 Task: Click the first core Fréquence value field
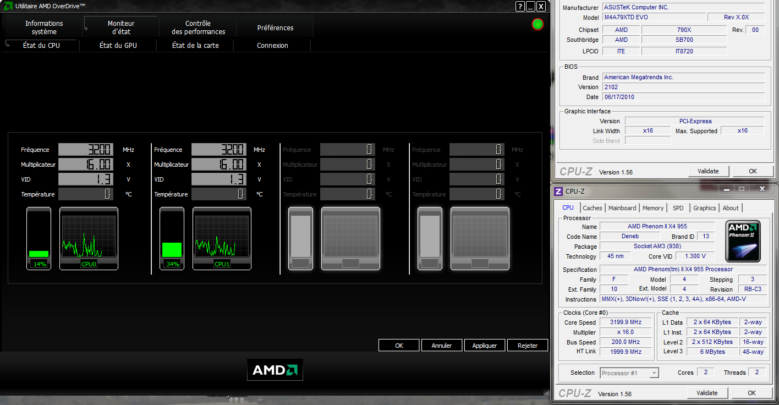86,150
